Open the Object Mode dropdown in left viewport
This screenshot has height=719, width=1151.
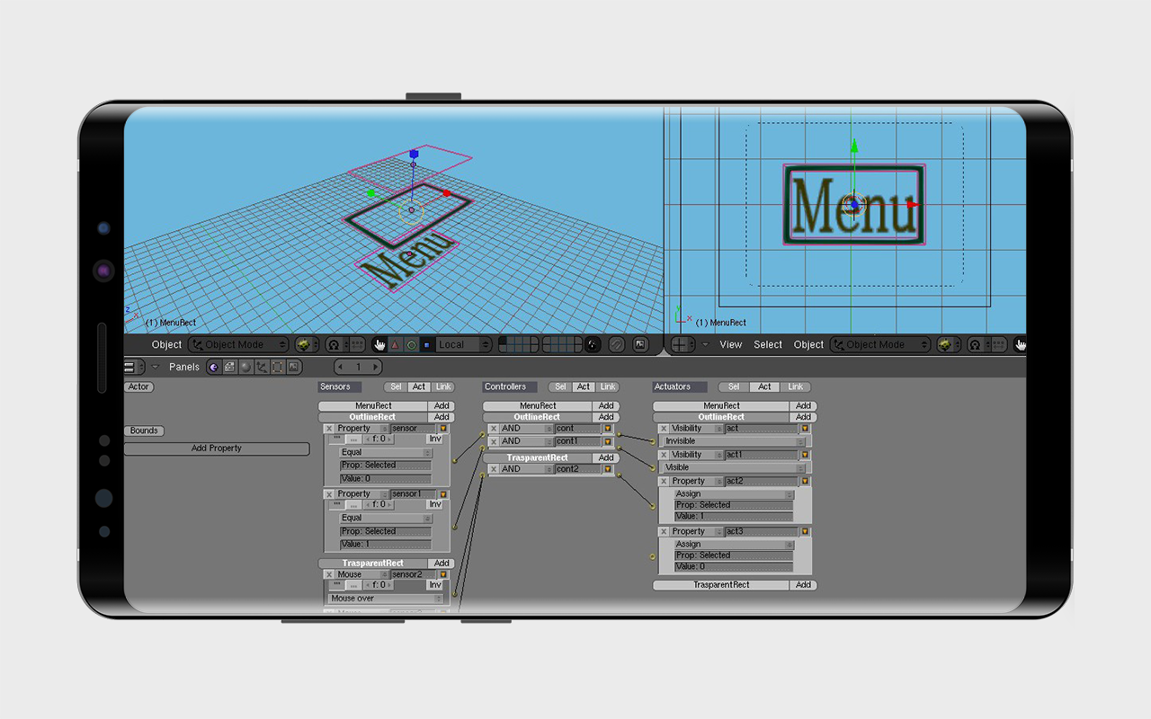pyautogui.click(x=238, y=344)
